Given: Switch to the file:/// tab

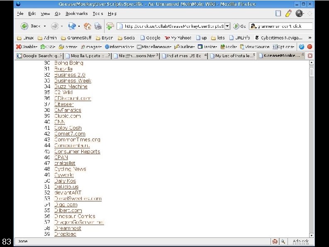Looking at the screenshot, I should coord(136,56).
